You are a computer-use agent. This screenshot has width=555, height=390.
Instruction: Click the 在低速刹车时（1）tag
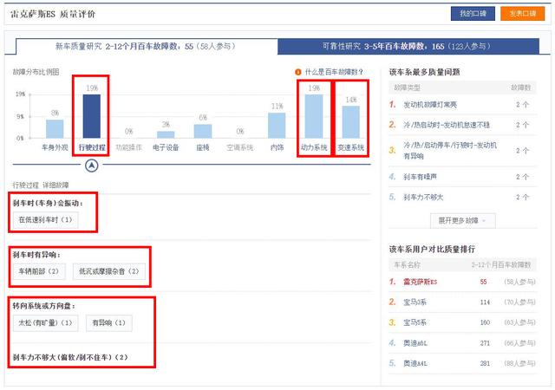tap(46, 220)
